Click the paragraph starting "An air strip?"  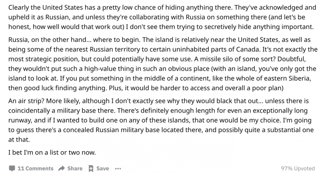(x=161, y=120)
